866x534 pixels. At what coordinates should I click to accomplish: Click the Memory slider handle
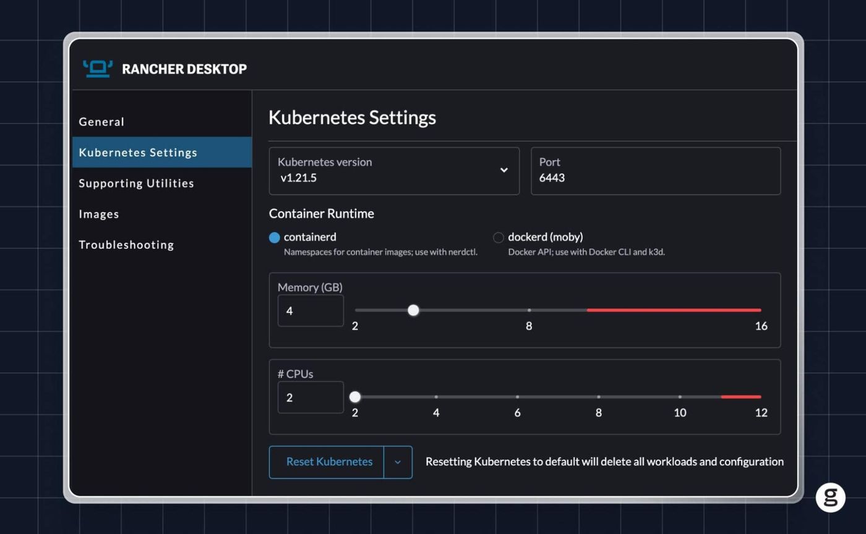413,310
